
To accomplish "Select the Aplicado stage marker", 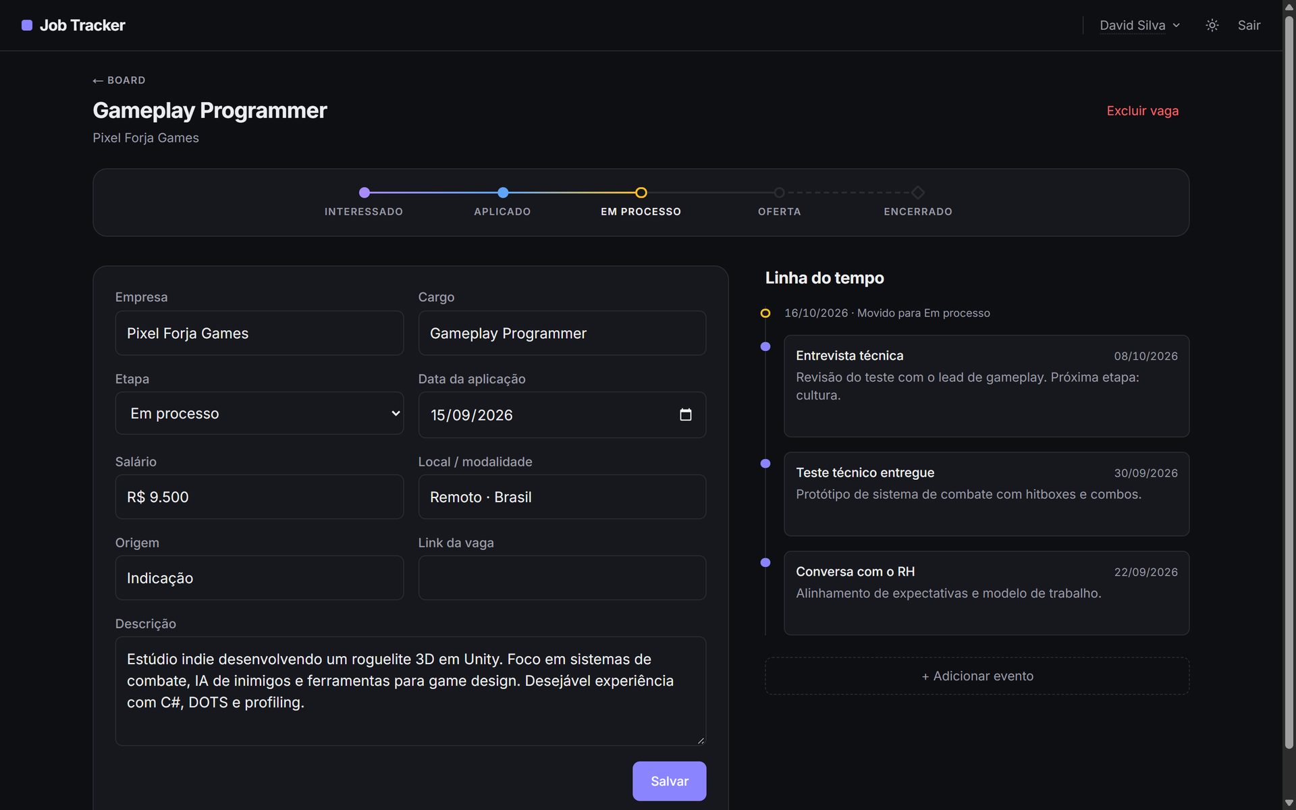I will tap(503, 192).
